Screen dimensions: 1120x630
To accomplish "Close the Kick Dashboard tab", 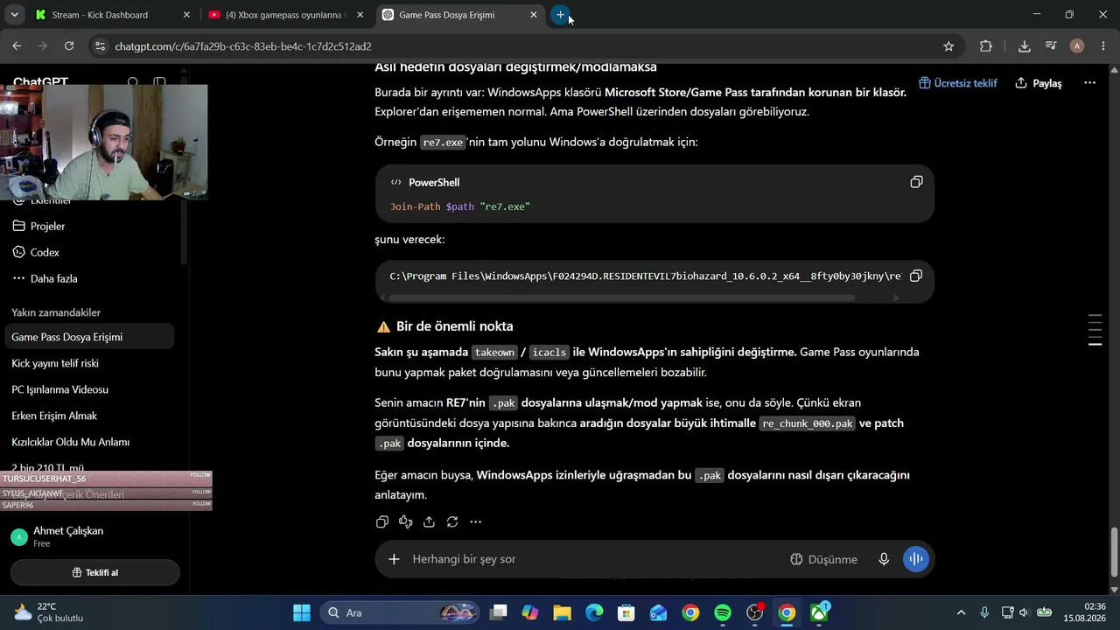I will point(186,15).
